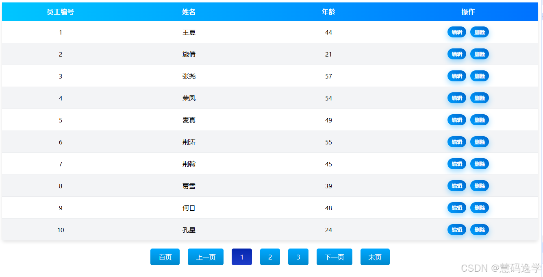
Task: Select the name cell 王夏
Action: point(189,32)
